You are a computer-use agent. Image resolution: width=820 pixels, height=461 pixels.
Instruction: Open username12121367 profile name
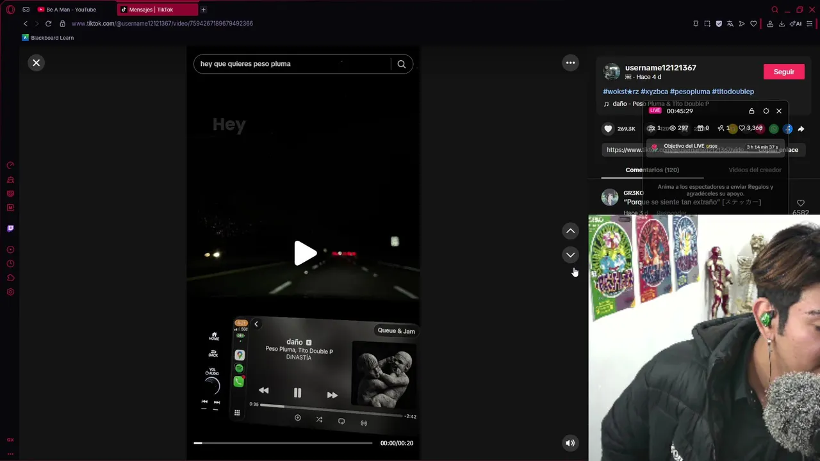[660, 68]
